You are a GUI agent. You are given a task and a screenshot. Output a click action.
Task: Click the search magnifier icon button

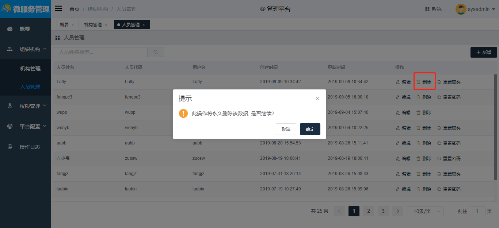pyautogui.click(x=156, y=52)
